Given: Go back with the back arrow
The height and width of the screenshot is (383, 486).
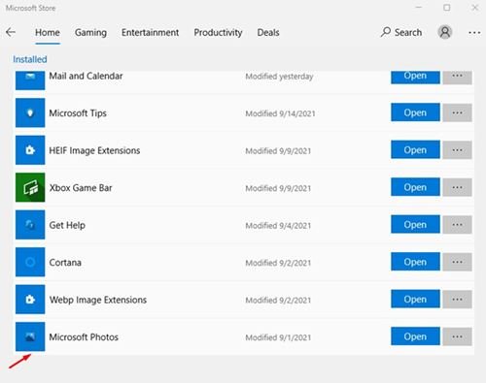Looking at the screenshot, I should tap(11, 32).
